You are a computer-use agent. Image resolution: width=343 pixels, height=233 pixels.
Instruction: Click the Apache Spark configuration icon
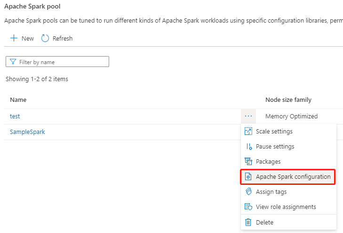pos(249,177)
